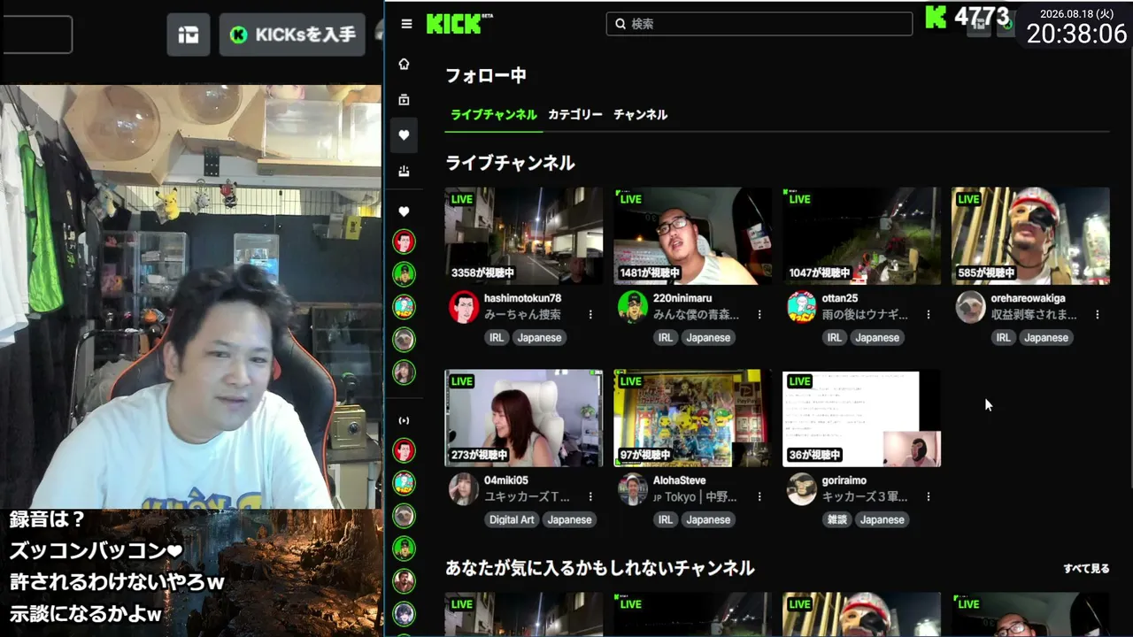Open the three-dot menu for 04miki05
Image resolution: width=1133 pixels, height=637 pixels.
(590, 496)
